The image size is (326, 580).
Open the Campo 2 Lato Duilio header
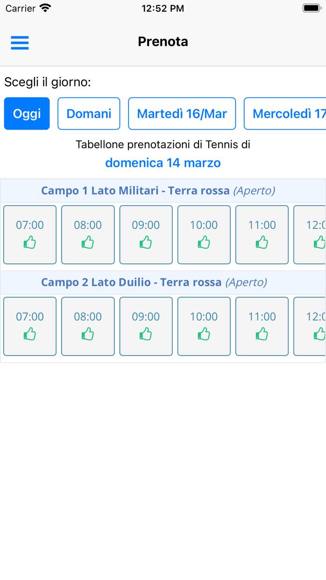[x=163, y=282]
